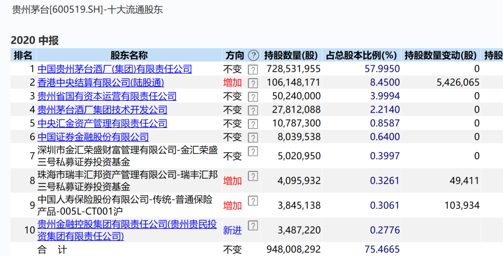Viewport: 503px width, 256px height.
Task: Open the 贵州金融控股集团有限责任公司 link
Action: coord(127,230)
